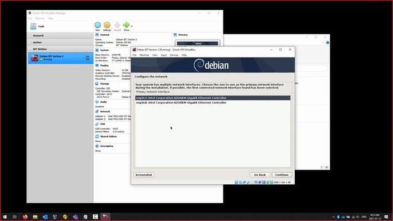The height and width of the screenshot is (221, 393).
Task: Open Settings gear icon in Manager toolbar
Action: click(107, 25)
